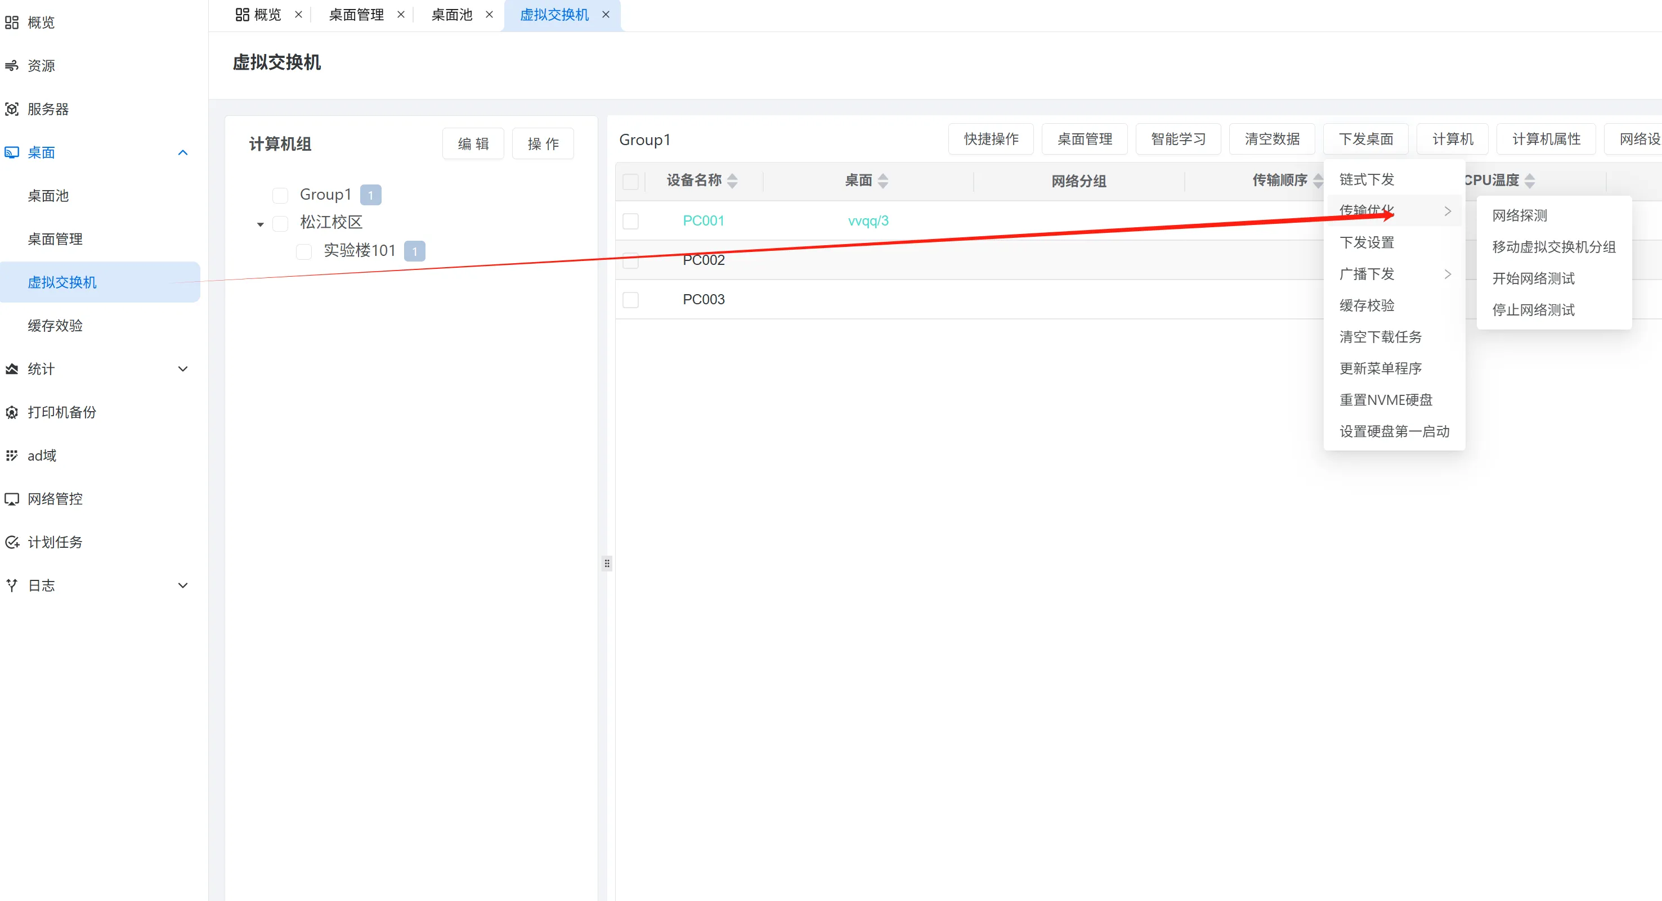
Task: Click the 网络管控 monitor icon
Action: tap(12, 498)
